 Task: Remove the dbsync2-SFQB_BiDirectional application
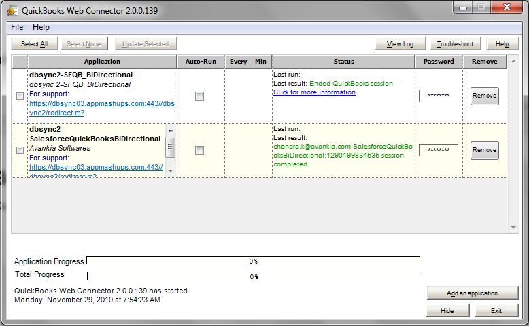(x=484, y=96)
